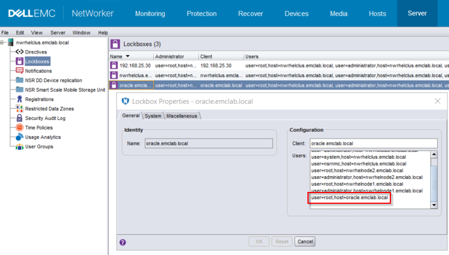Open the Protection tab
The width and height of the screenshot is (449, 255).
201,14
